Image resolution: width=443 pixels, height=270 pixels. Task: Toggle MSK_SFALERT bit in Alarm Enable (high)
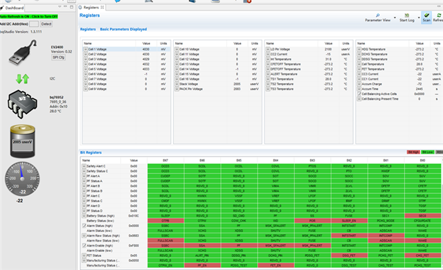275,246
